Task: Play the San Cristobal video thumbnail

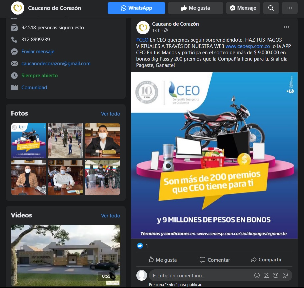Action: [x=66, y=255]
